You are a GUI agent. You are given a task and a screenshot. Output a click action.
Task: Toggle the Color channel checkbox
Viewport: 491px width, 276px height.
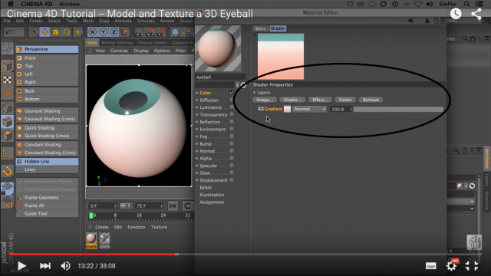point(232,93)
